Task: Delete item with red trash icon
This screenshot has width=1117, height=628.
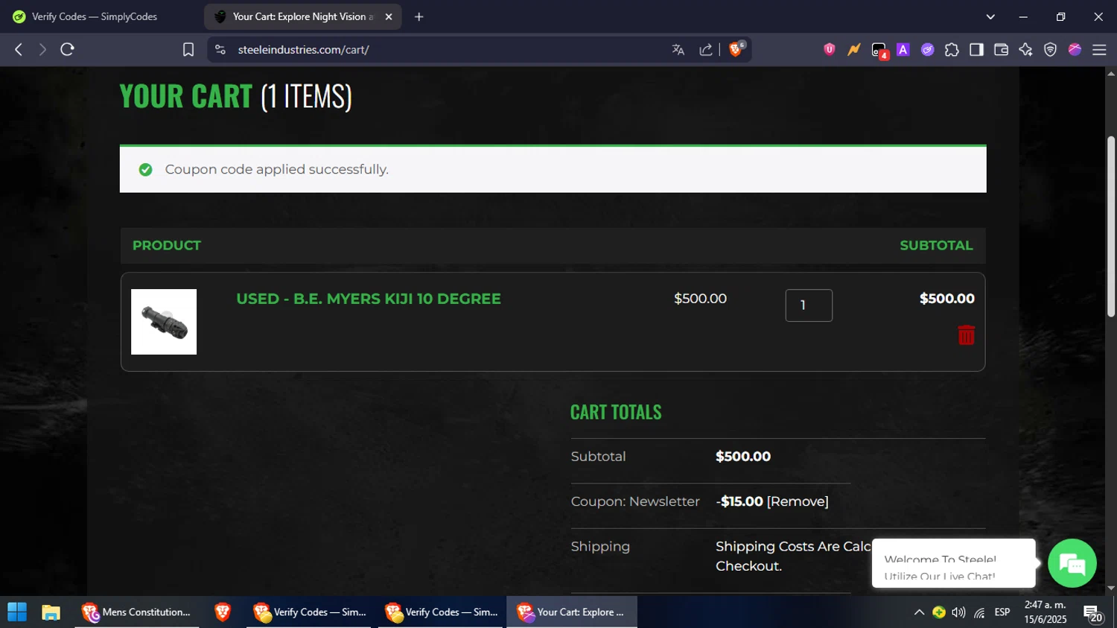Action: click(x=966, y=335)
